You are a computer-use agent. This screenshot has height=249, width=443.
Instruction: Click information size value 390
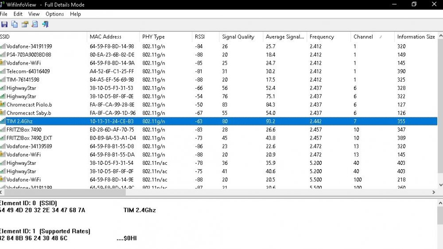[x=401, y=71]
